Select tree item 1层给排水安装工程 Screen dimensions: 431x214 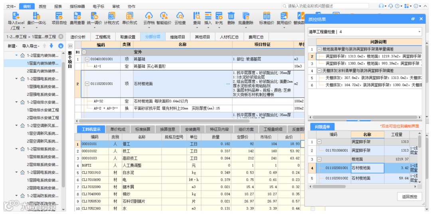[x=43, y=110]
